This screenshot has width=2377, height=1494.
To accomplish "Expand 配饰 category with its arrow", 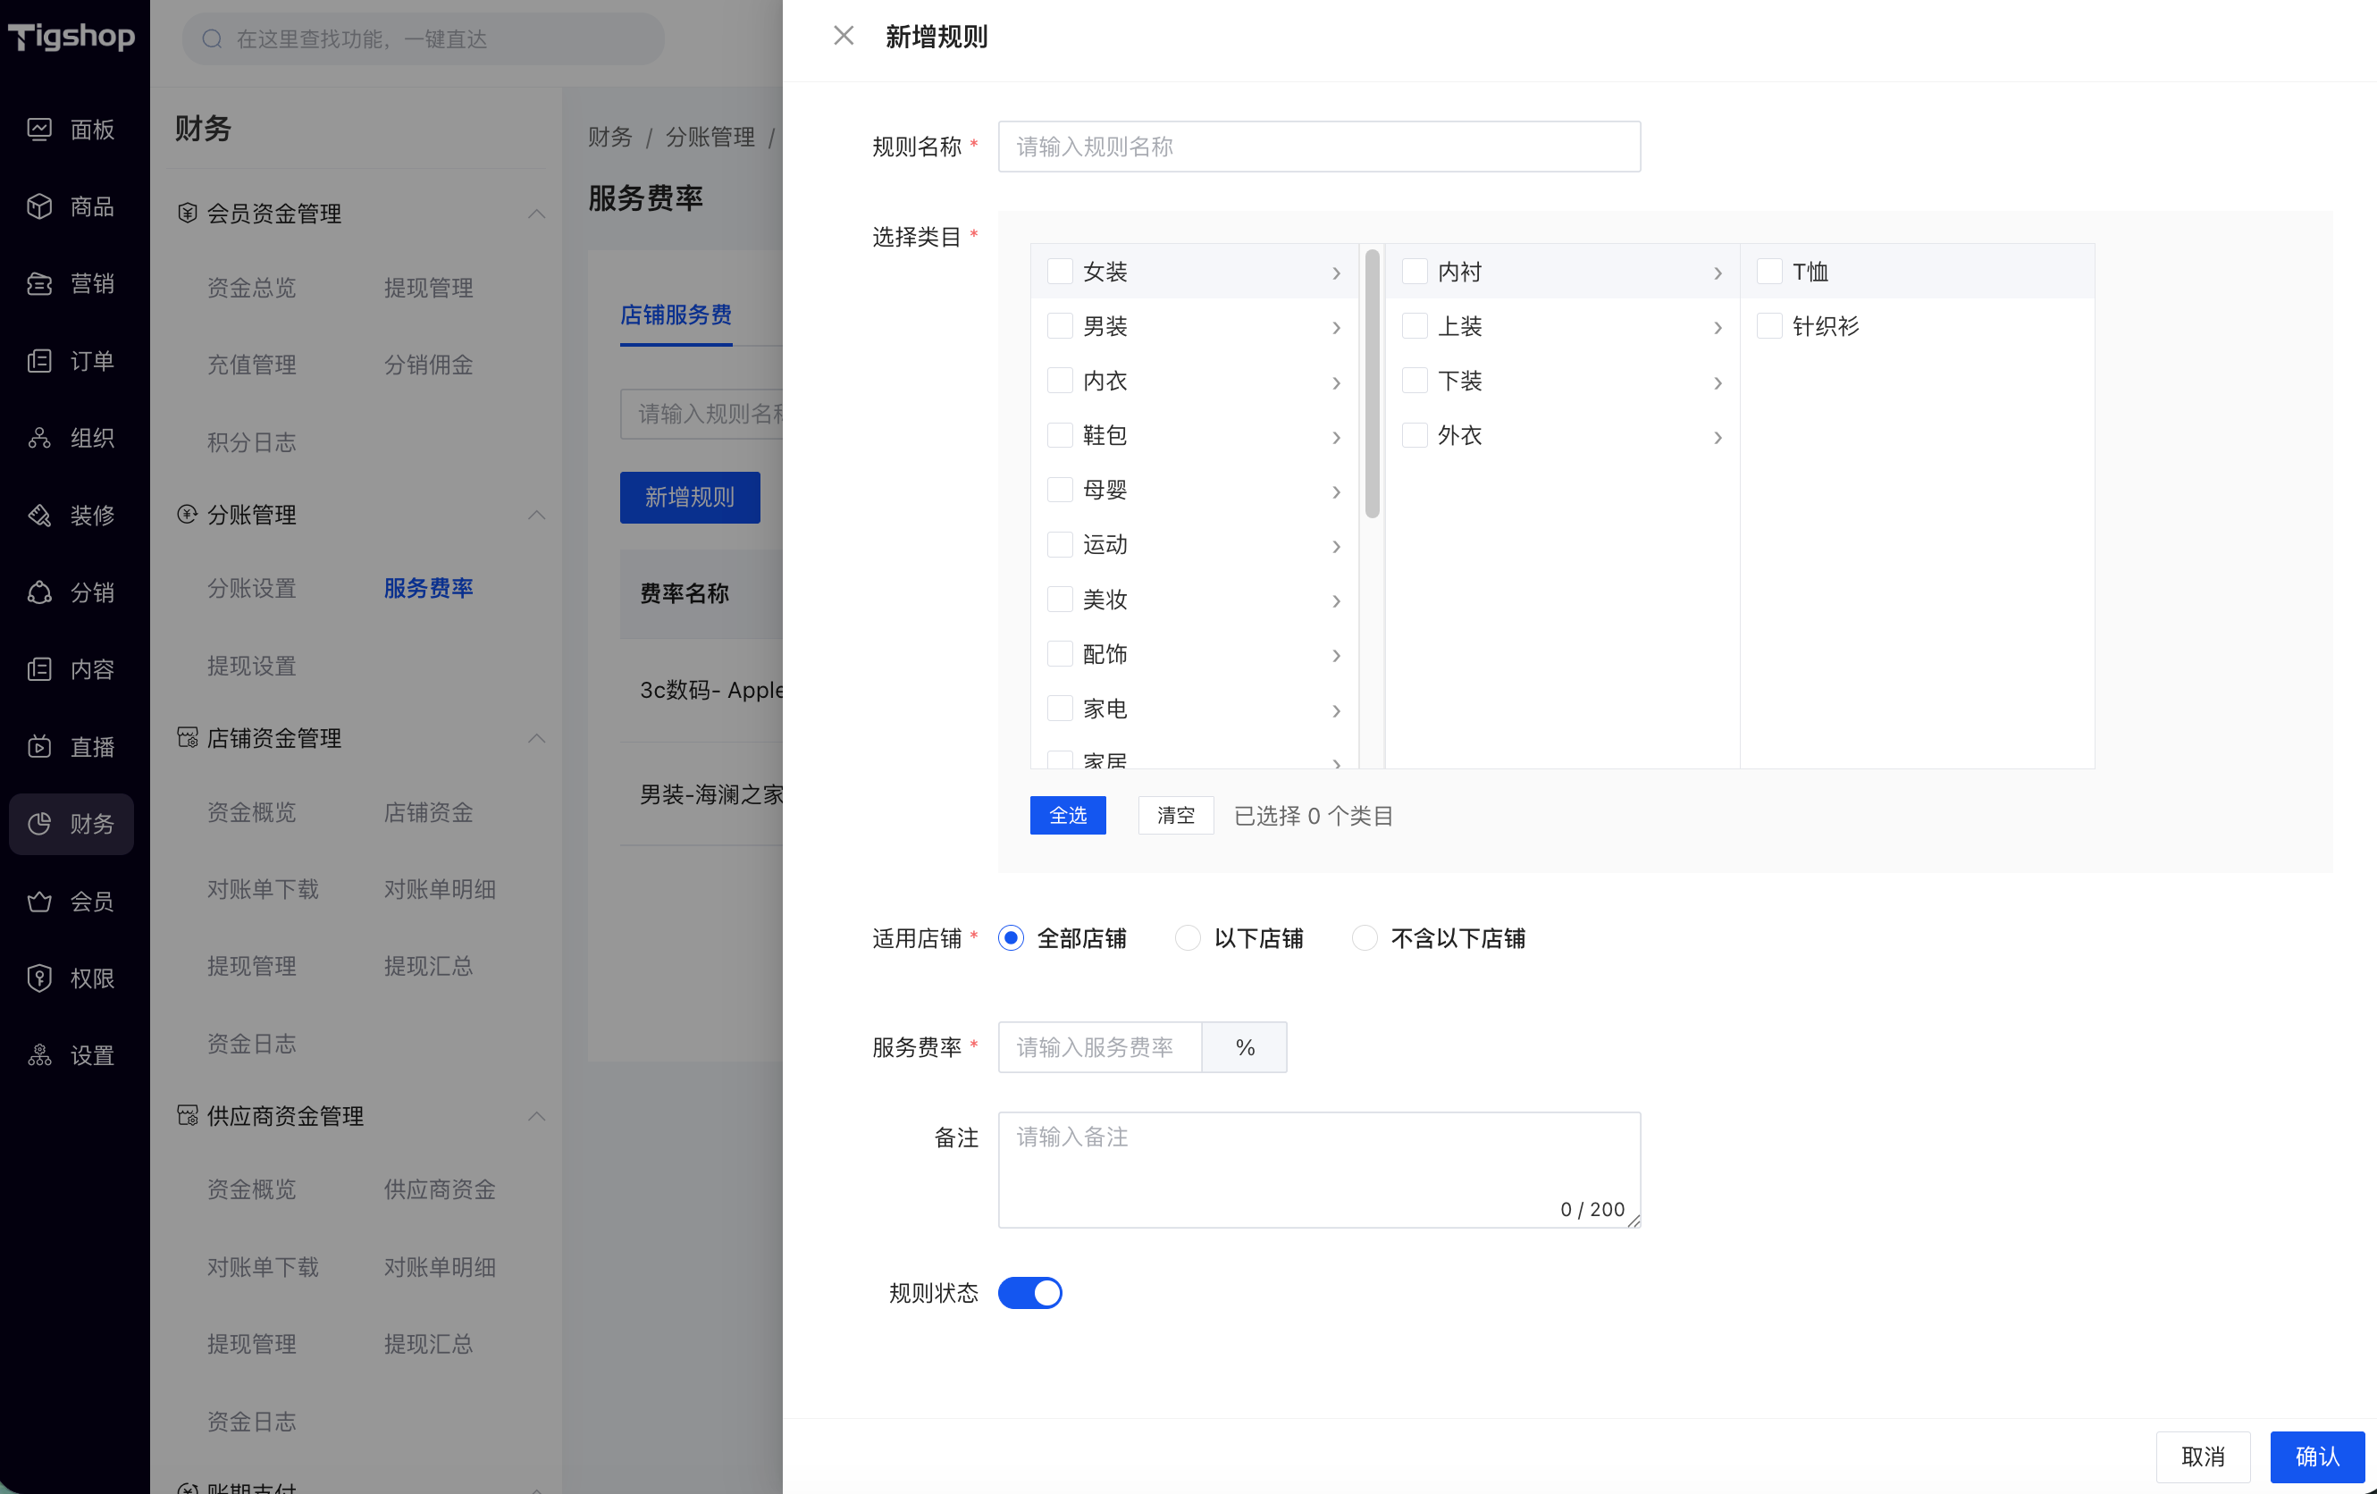I will pyautogui.click(x=1337, y=655).
